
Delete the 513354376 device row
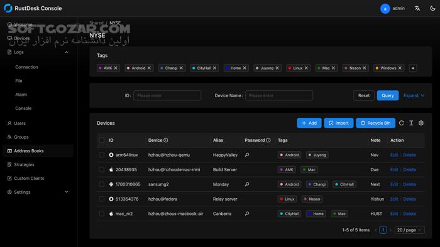409,199
